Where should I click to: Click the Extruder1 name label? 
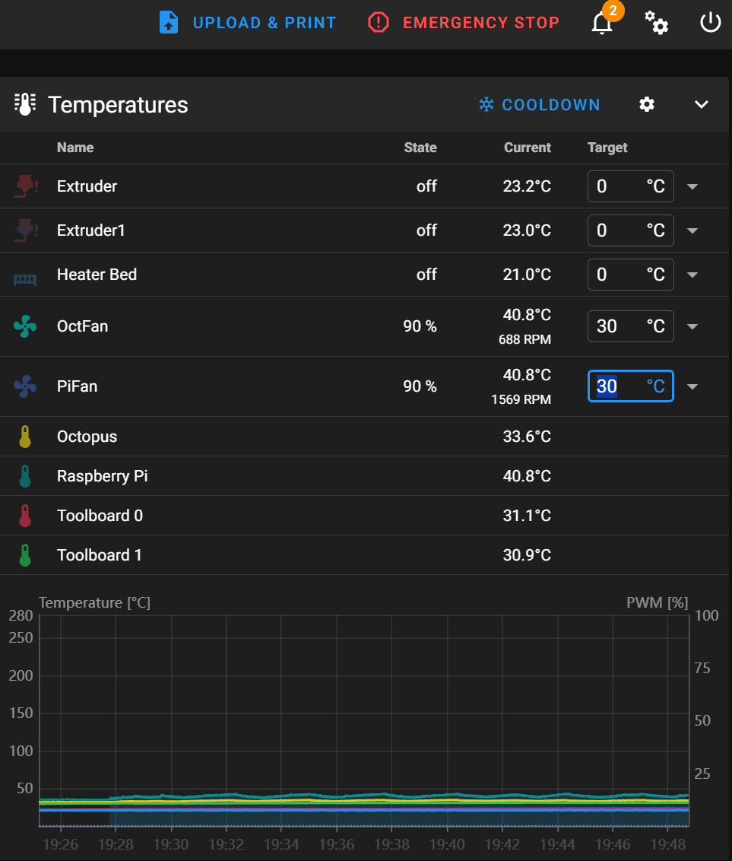click(x=91, y=230)
